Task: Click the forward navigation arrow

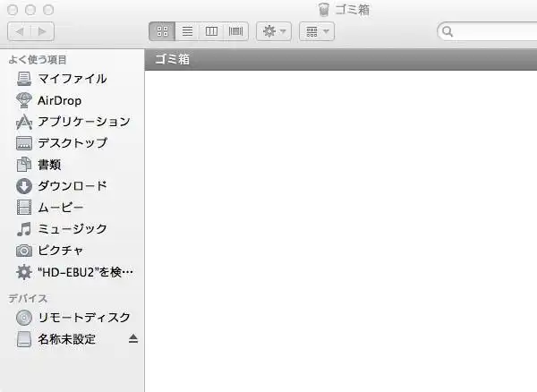Action: 42,30
